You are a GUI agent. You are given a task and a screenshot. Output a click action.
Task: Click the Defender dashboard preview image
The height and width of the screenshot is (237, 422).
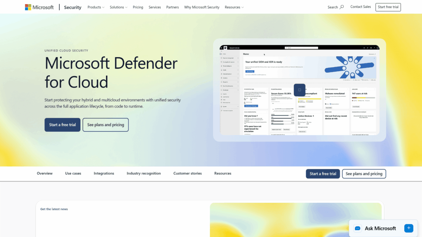coord(299,90)
